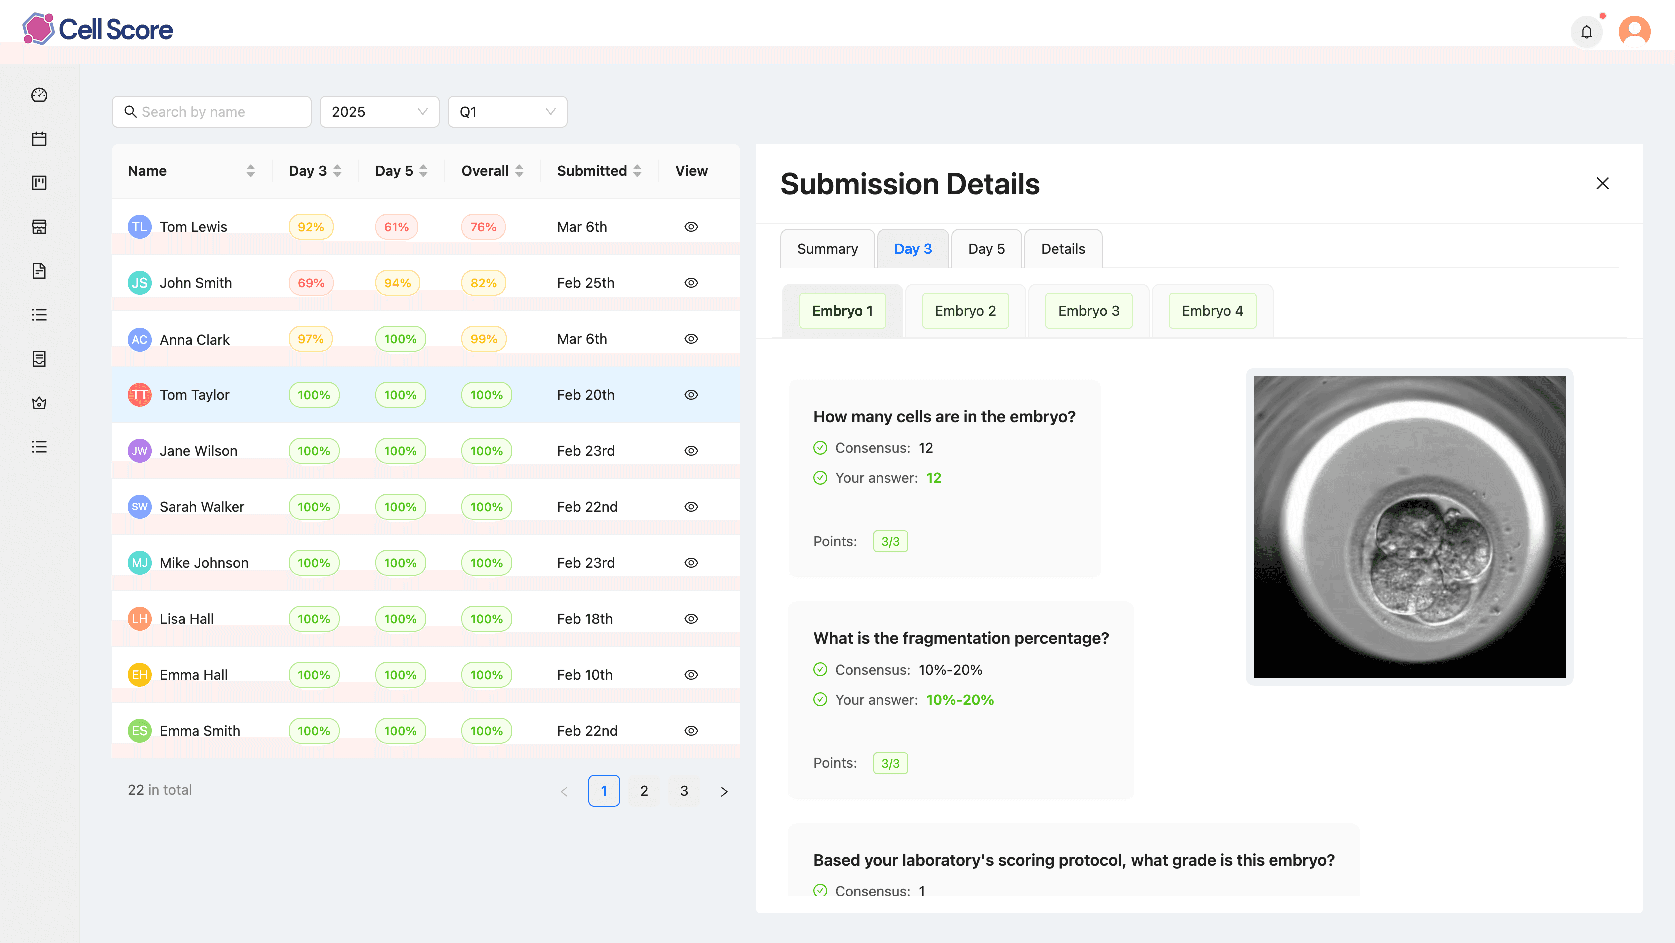Go to page 3 of the results table
1675x943 pixels.
(684, 791)
